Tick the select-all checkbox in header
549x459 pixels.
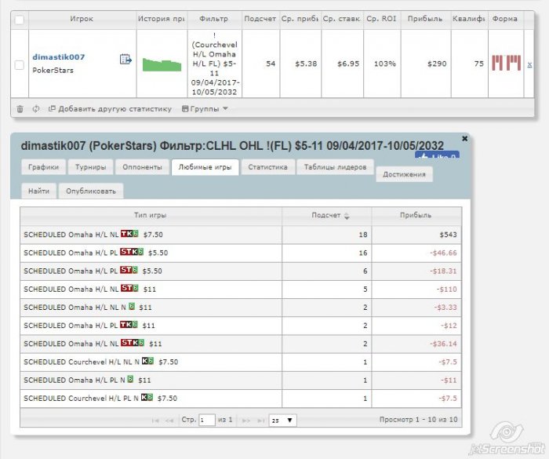[20, 20]
